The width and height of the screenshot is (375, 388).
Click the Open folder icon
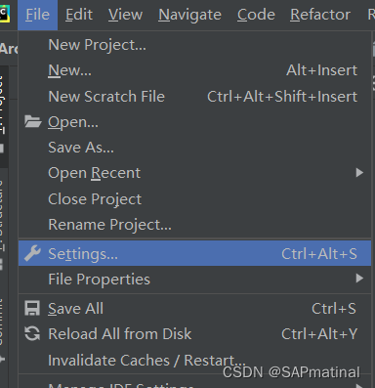tap(33, 122)
